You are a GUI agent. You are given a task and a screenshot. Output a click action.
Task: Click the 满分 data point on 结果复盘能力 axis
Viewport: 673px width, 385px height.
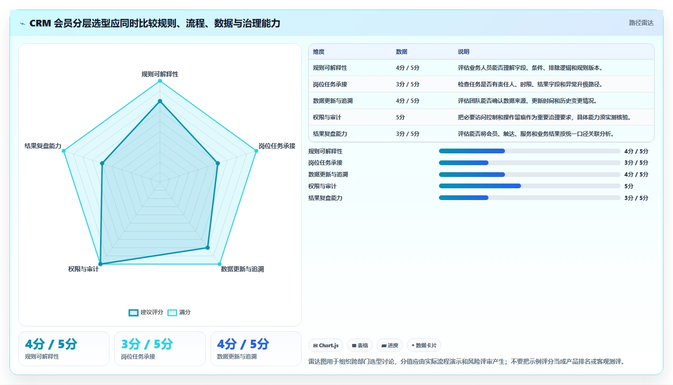click(64, 151)
